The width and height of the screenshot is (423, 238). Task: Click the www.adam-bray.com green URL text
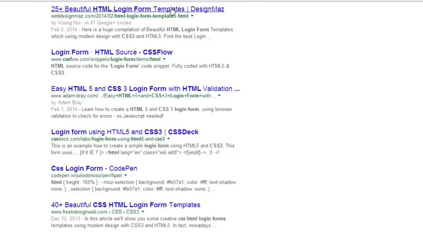[133, 96]
